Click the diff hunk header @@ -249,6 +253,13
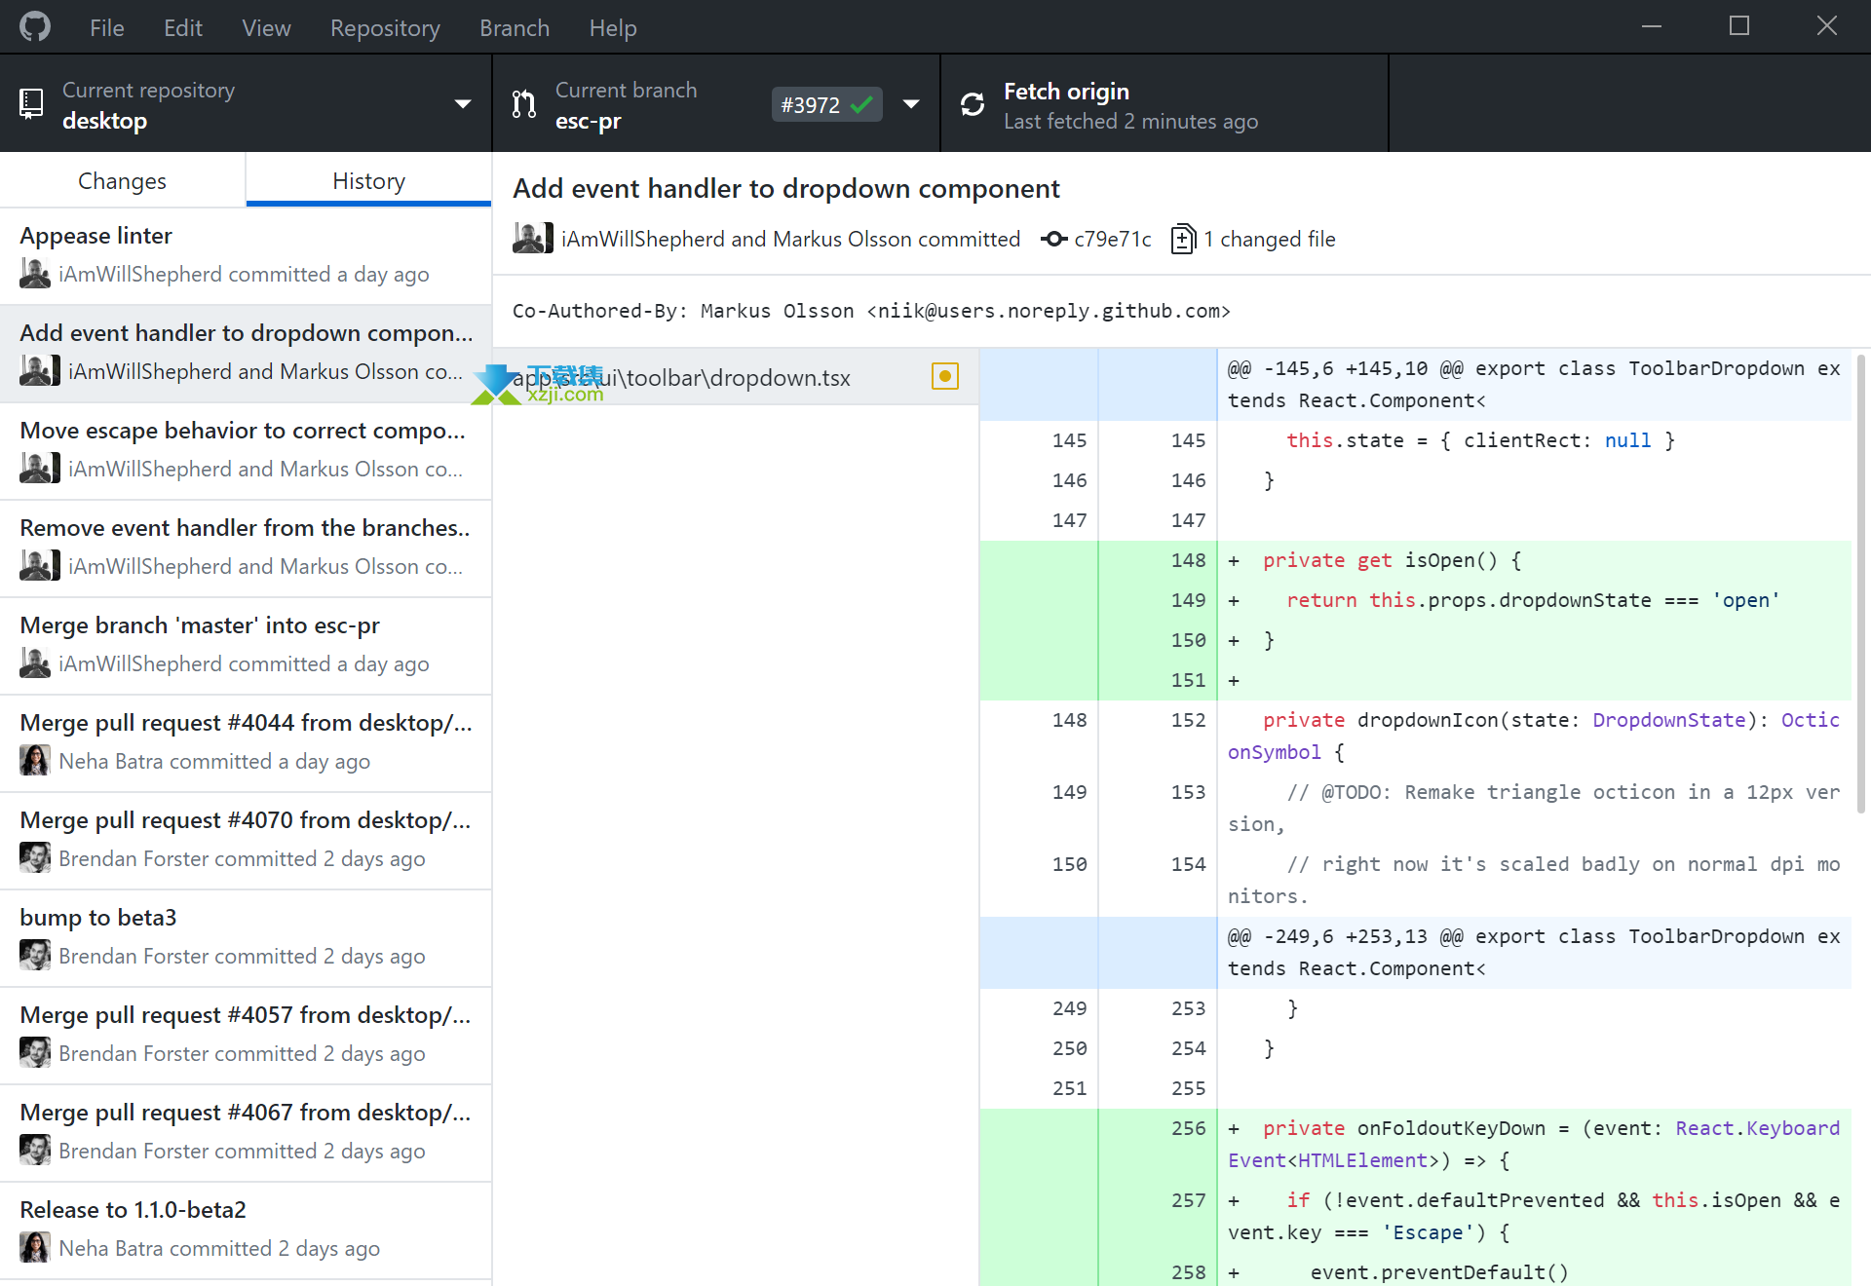The width and height of the screenshot is (1871, 1286). 1534,953
